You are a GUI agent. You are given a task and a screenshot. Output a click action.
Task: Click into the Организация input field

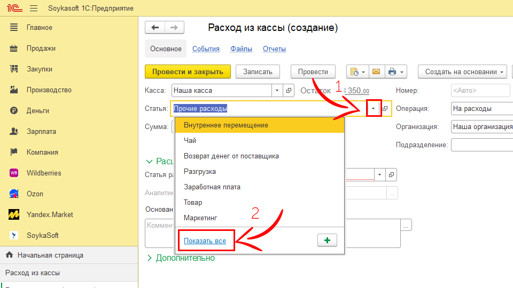[x=481, y=126]
